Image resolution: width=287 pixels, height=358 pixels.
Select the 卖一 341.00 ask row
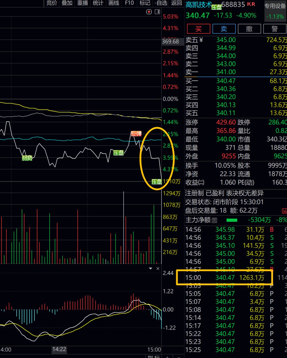coord(236,72)
